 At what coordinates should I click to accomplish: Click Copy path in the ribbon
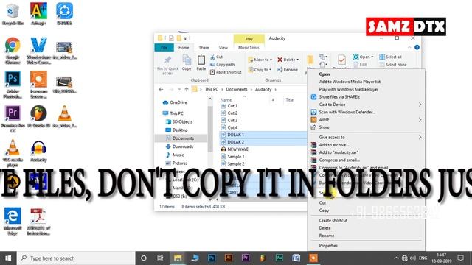click(x=222, y=65)
